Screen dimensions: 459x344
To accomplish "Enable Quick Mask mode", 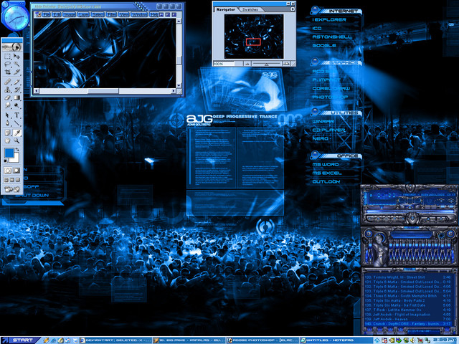I will click(16, 171).
